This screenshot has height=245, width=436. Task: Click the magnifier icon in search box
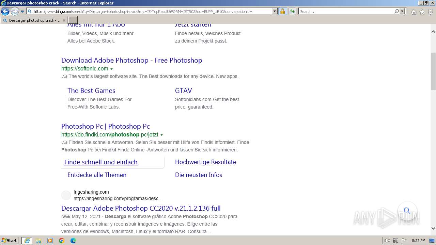[x=396, y=11]
